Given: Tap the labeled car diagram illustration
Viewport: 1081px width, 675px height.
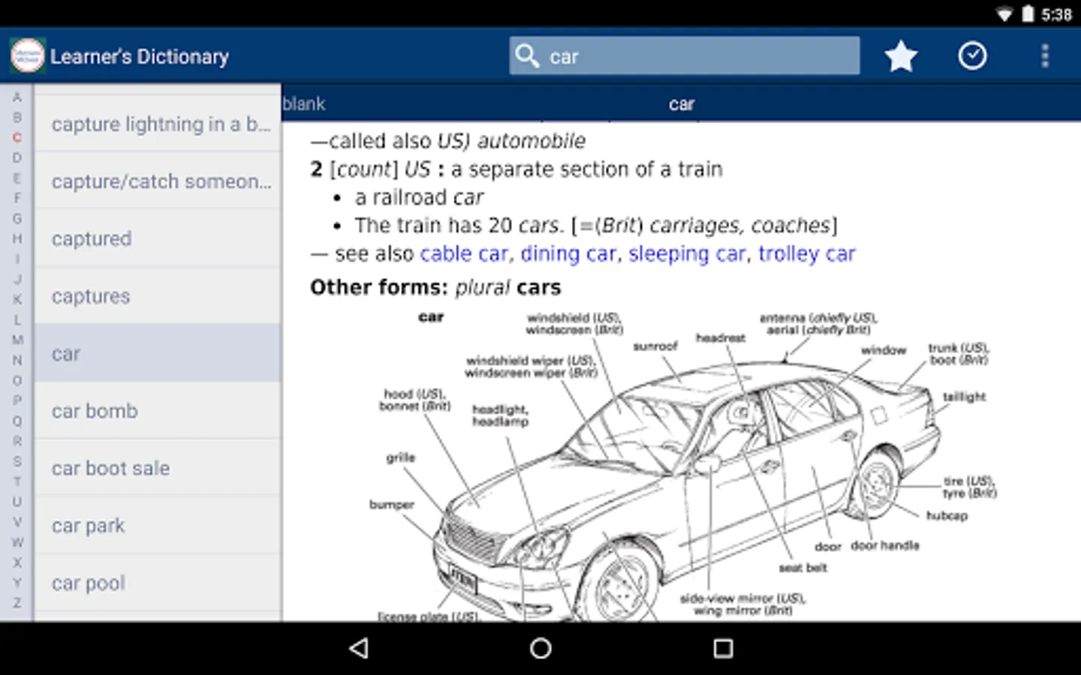Looking at the screenshot, I should point(683,465).
